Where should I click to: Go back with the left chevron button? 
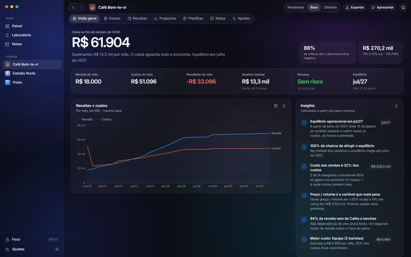point(73,7)
